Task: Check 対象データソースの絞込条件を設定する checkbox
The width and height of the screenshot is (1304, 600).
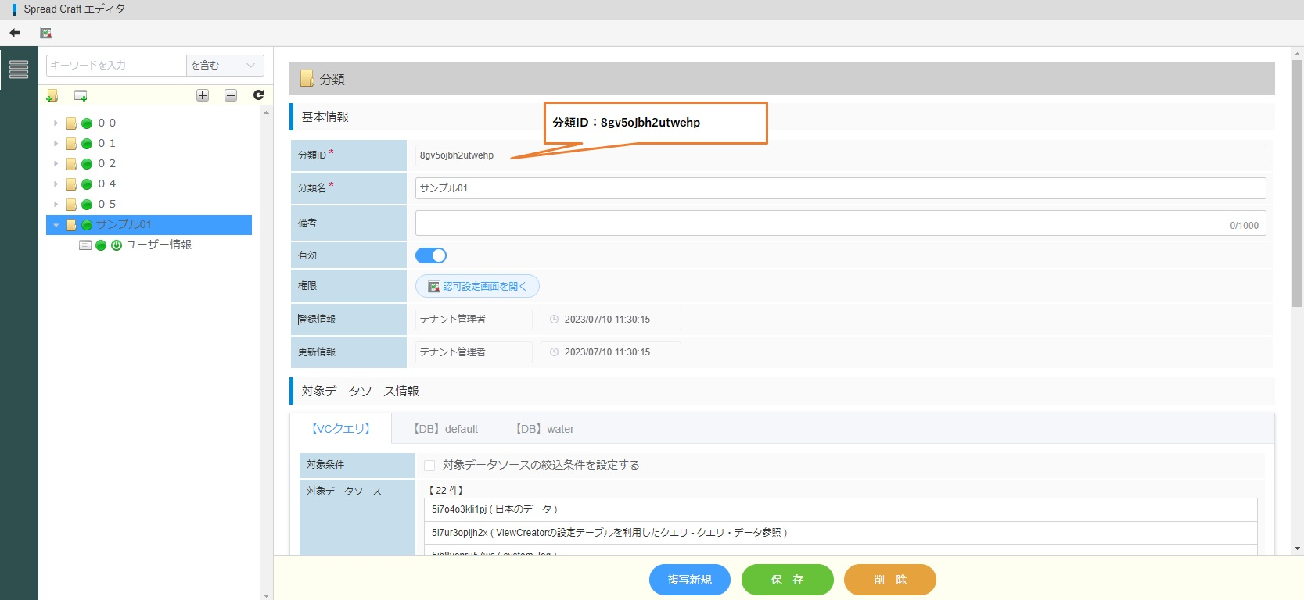Action: coord(429,466)
